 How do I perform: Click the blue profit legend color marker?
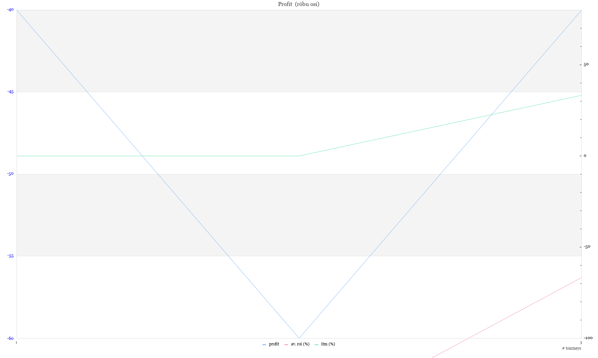tap(264, 345)
